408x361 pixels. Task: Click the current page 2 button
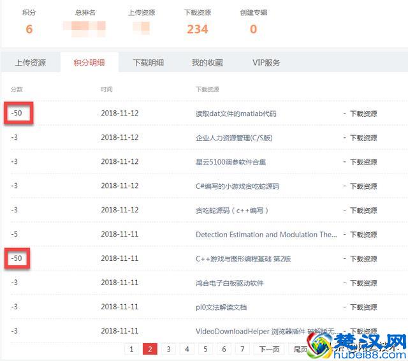(150, 349)
